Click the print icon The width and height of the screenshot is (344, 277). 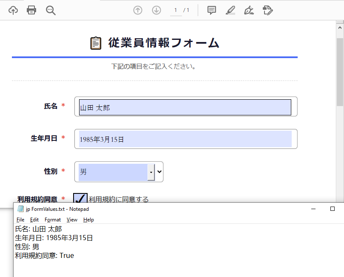tap(31, 10)
